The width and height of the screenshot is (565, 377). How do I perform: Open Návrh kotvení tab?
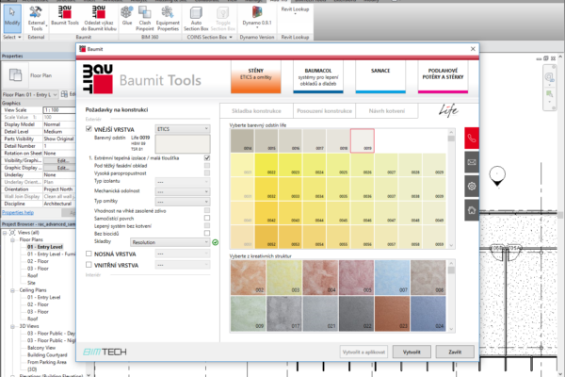tap(387, 111)
